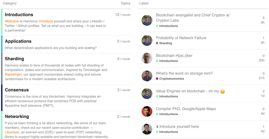
Task: Click pin icon on Introduce yourself here
Action: tap(157, 127)
